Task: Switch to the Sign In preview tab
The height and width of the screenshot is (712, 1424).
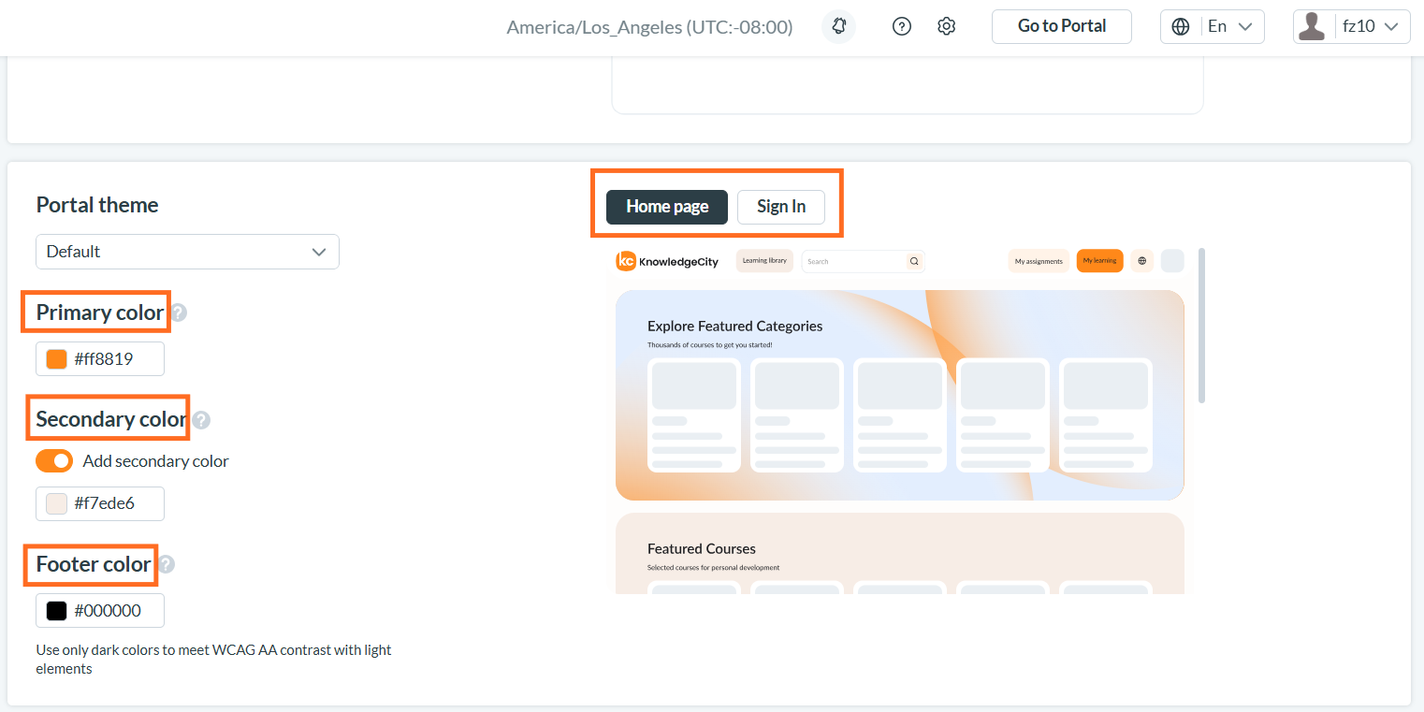Action: [x=781, y=207]
